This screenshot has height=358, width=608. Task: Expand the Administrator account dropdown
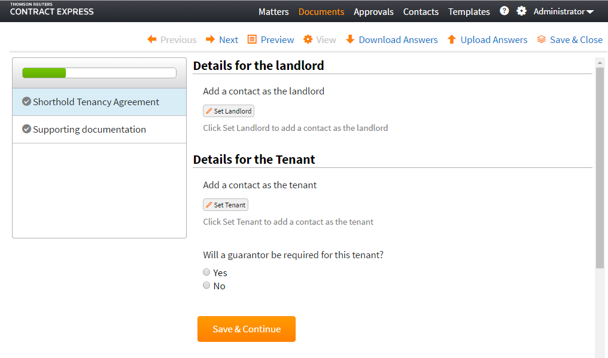563,11
